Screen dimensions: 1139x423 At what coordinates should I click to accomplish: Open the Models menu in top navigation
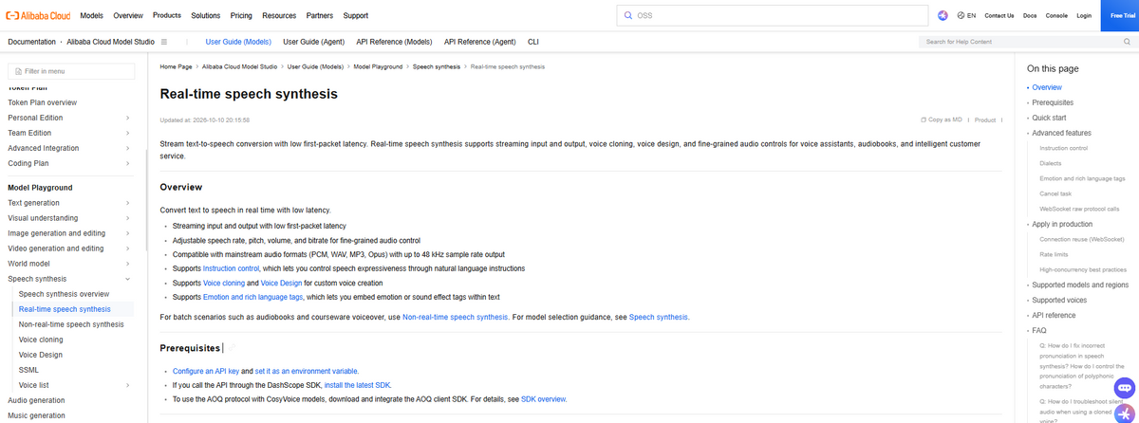tap(92, 15)
